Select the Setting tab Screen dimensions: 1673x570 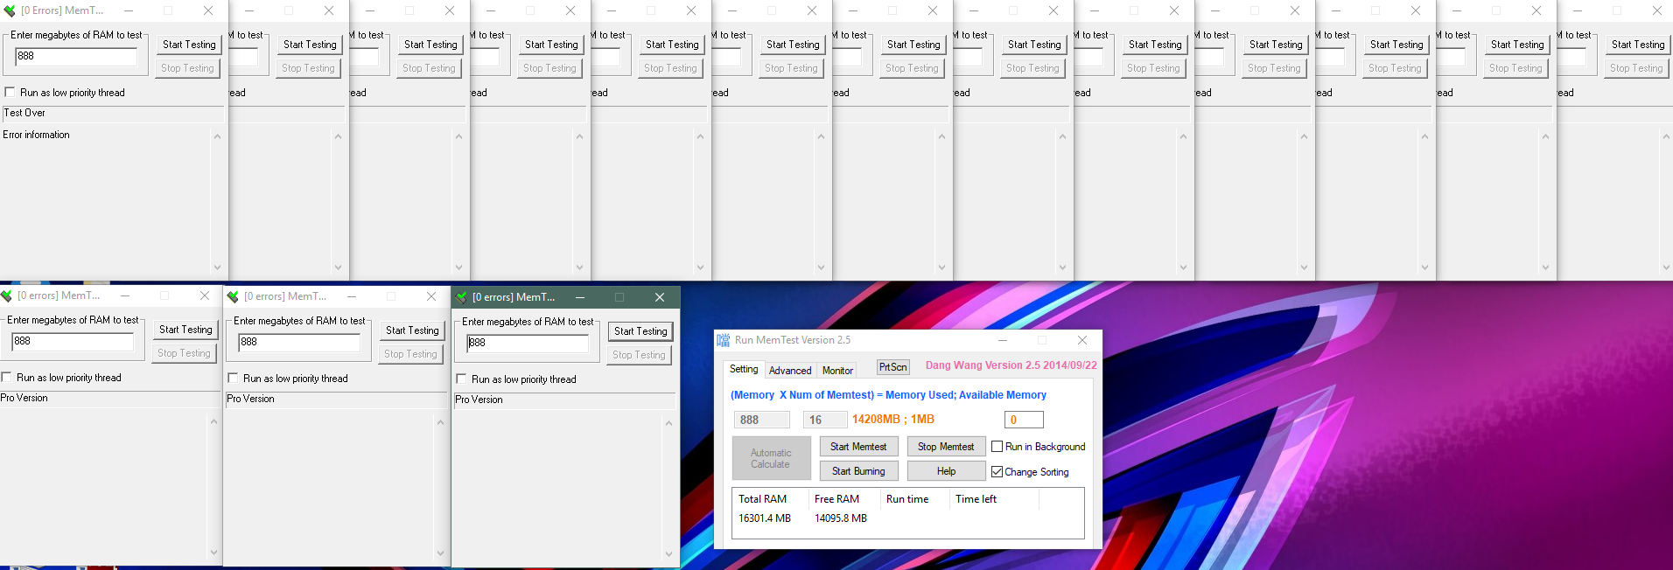coord(744,369)
